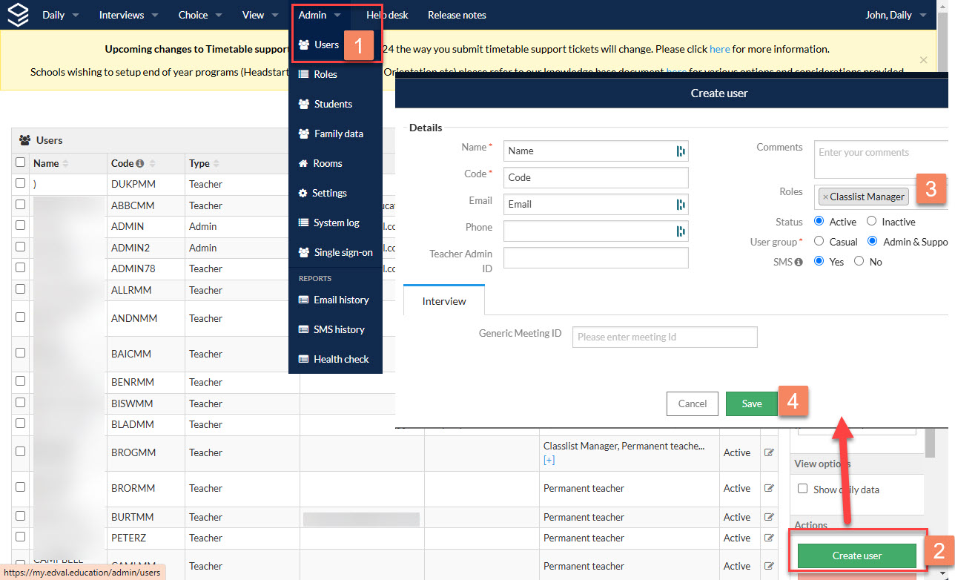Save the new user
This screenshot has height=580, width=955.
click(752, 403)
